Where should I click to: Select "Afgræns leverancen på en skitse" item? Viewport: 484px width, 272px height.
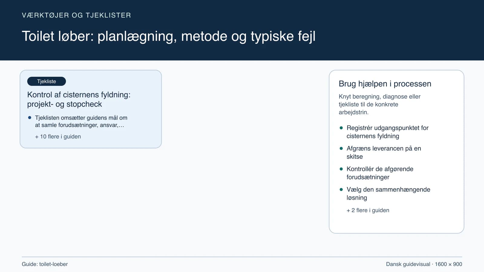pyautogui.click(x=384, y=153)
